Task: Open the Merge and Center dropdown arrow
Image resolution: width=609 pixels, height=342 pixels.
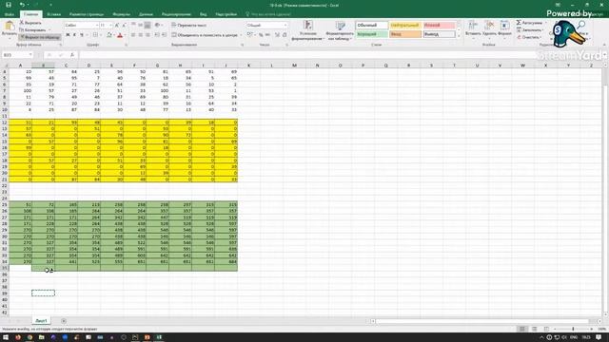Action: pyautogui.click(x=241, y=35)
